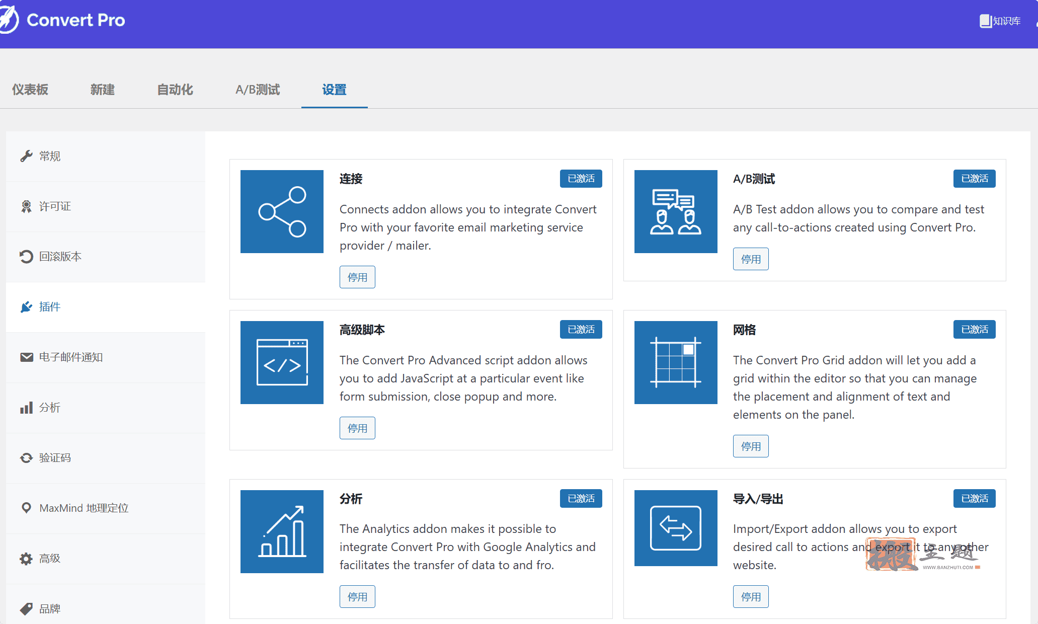This screenshot has height=624, width=1038.
Task: Go to the 自动化 tab
Action: pos(175,90)
